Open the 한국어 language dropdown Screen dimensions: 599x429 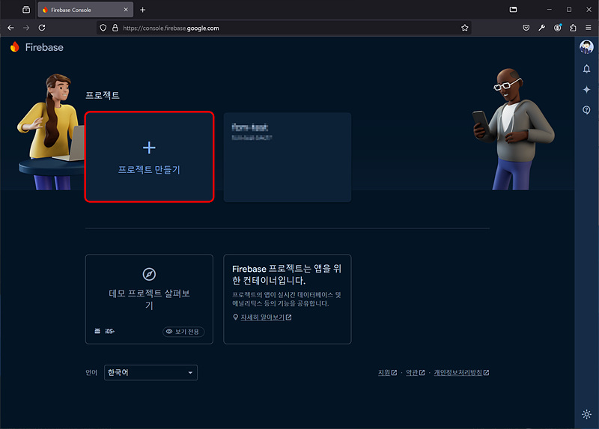150,372
